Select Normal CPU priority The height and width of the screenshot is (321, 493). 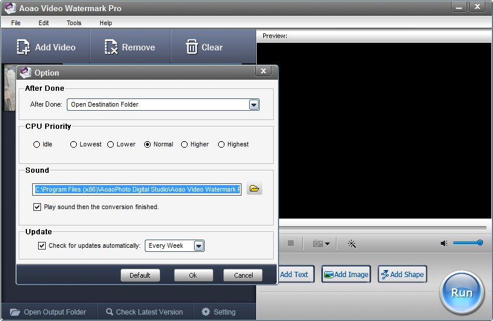coord(159,144)
